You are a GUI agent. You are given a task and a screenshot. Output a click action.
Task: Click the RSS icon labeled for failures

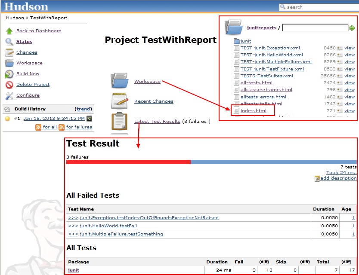click(x=62, y=127)
